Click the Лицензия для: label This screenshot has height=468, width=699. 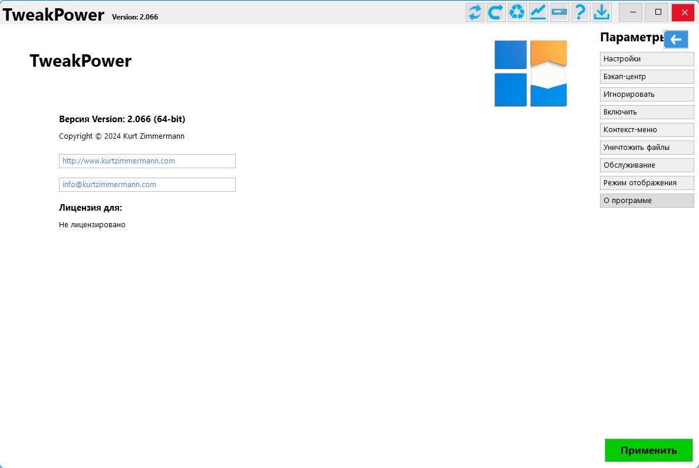pos(91,208)
